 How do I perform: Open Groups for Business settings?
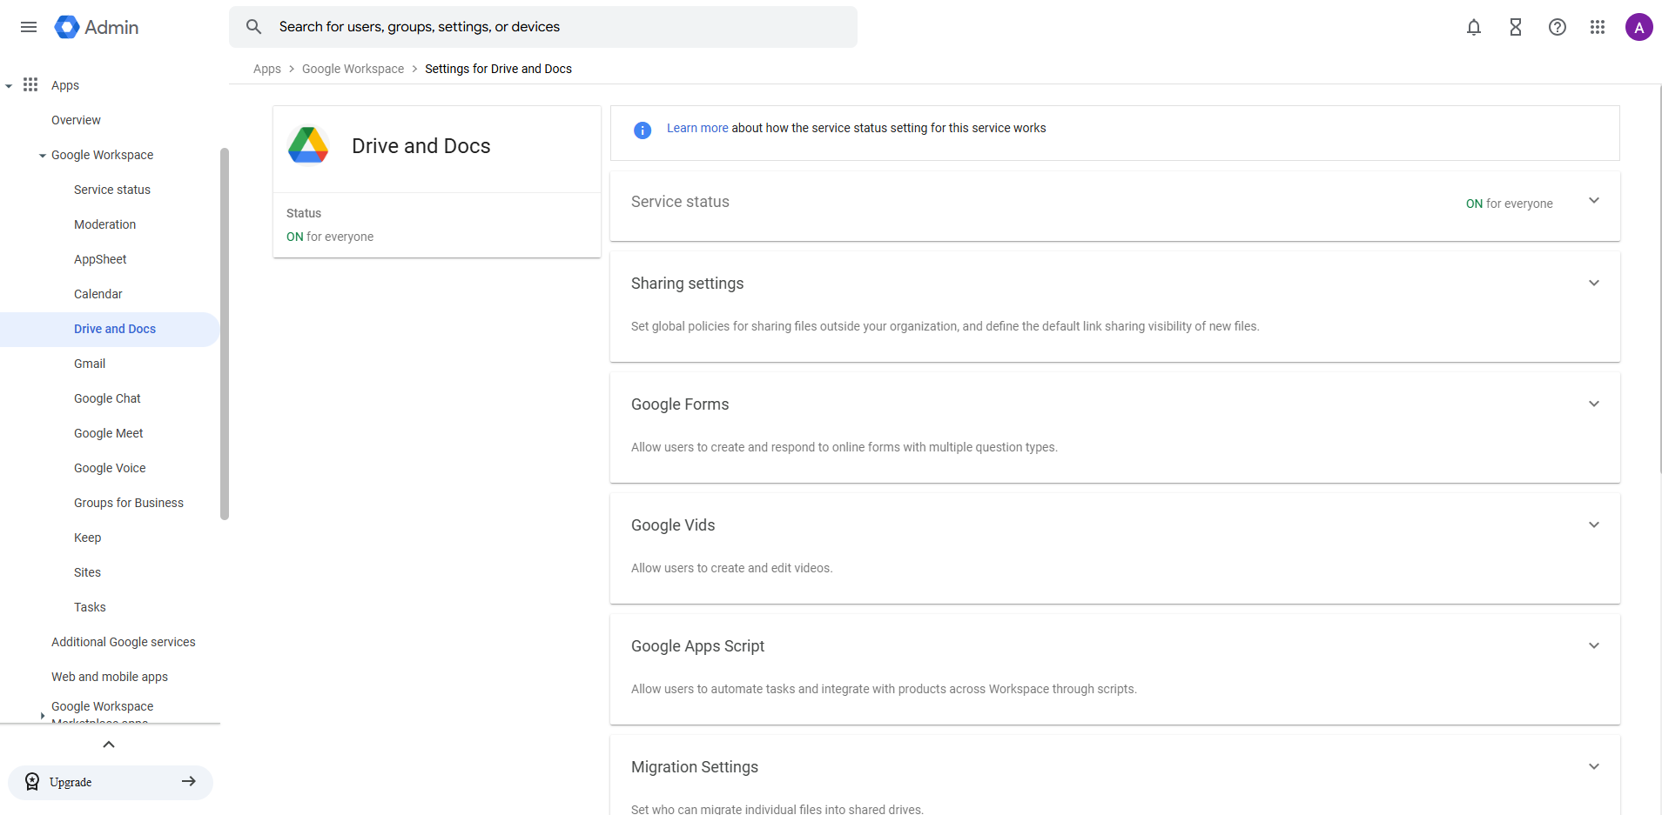[x=129, y=503]
